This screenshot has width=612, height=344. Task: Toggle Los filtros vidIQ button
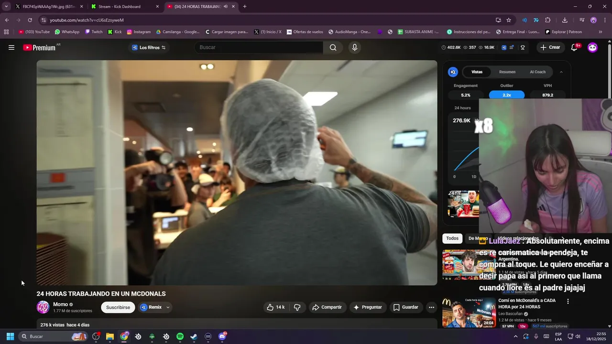pos(149,47)
